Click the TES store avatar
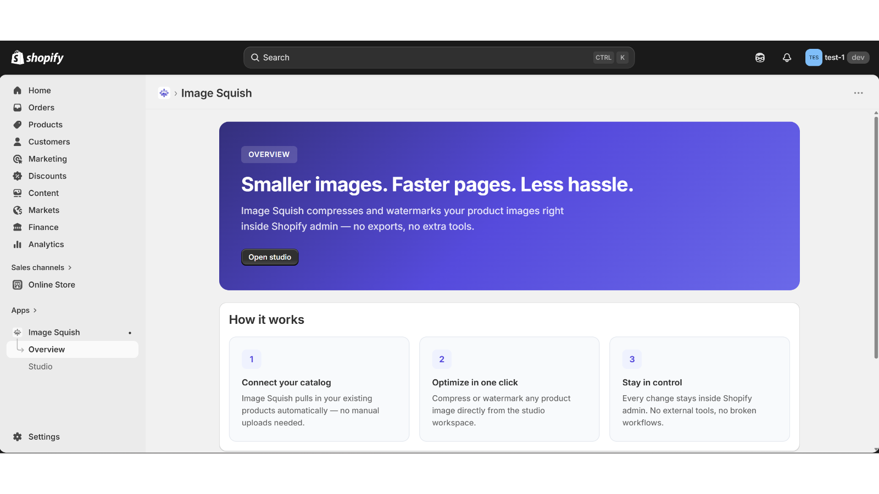 pyautogui.click(x=814, y=58)
